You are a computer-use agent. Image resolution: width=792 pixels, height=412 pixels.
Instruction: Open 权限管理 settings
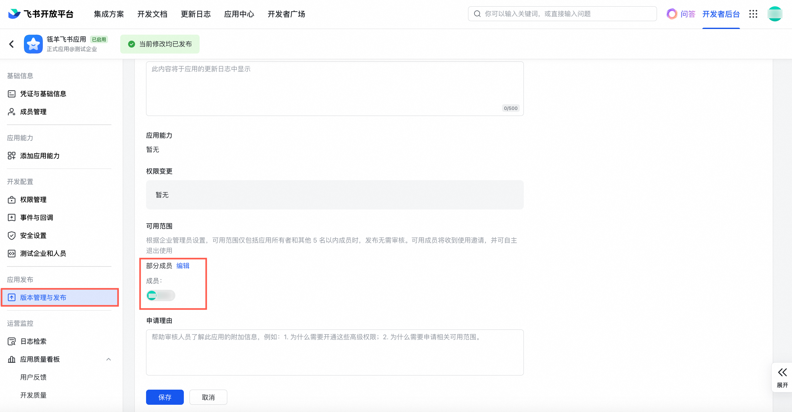pos(33,200)
